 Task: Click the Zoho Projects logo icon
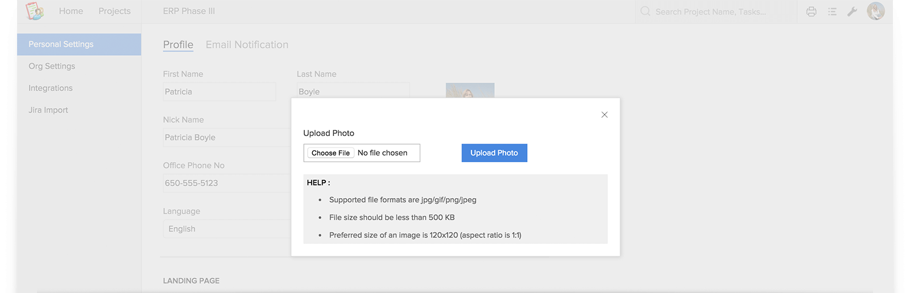(x=35, y=11)
